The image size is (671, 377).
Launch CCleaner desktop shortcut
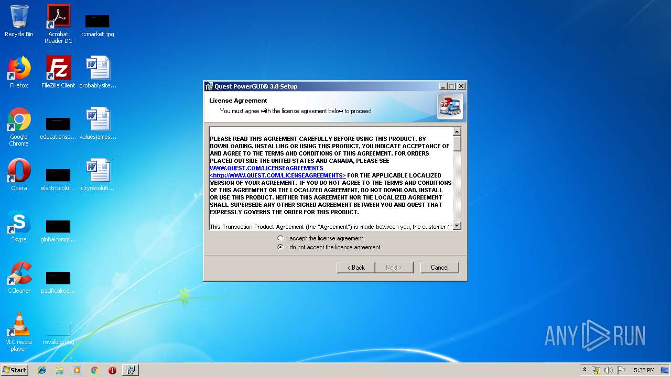pyautogui.click(x=19, y=278)
